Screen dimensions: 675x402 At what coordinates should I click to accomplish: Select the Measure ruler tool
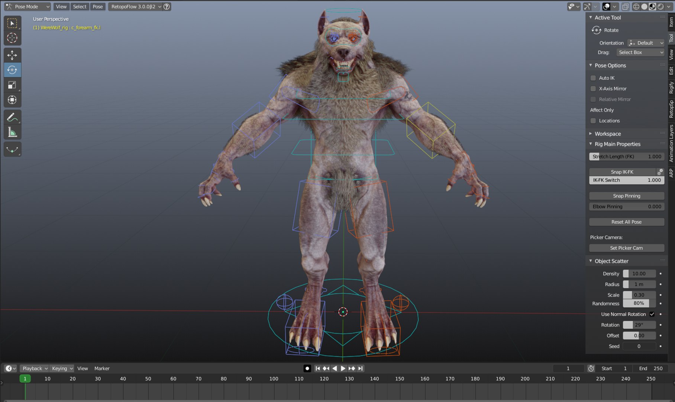12,132
